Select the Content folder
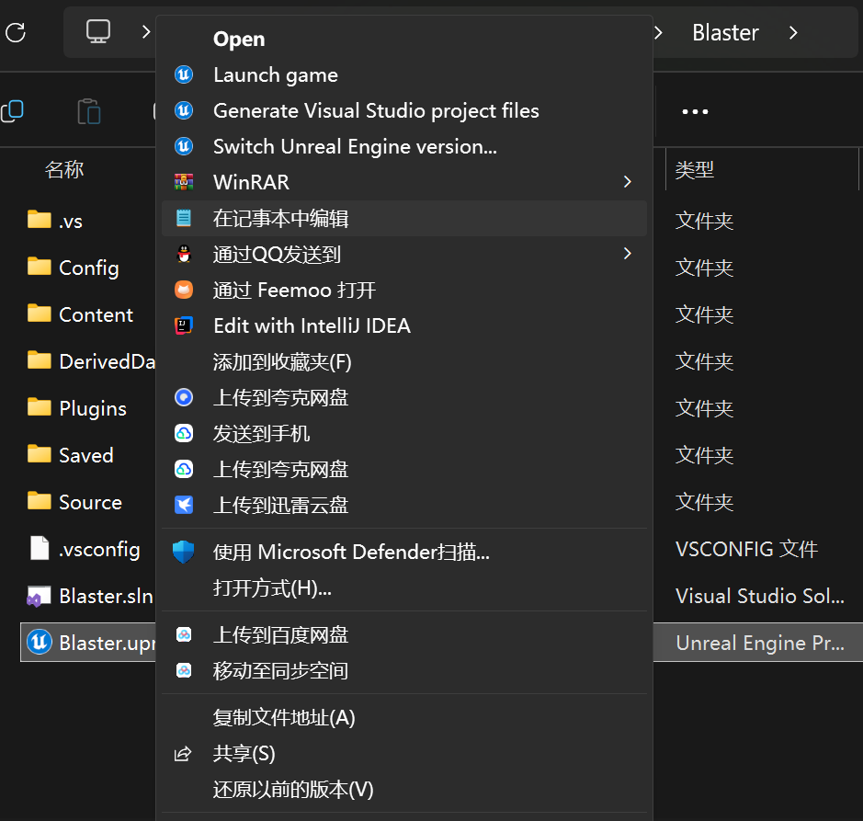863x821 pixels. pos(80,314)
